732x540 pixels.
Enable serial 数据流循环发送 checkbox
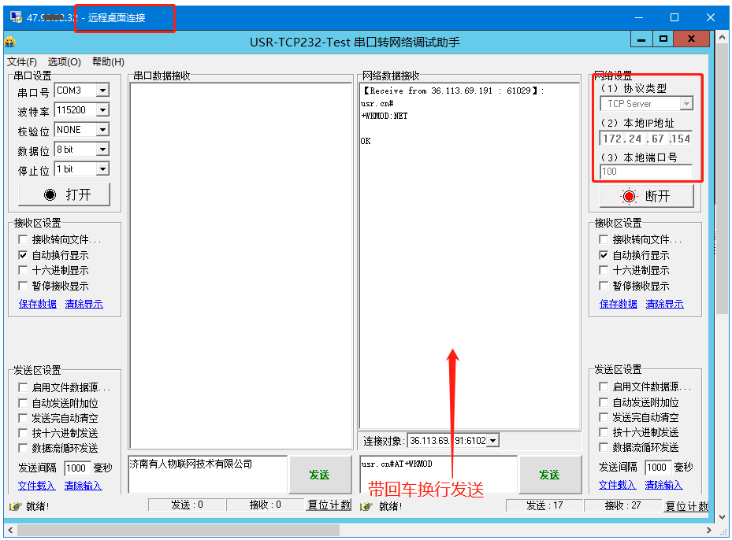(x=23, y=448)
